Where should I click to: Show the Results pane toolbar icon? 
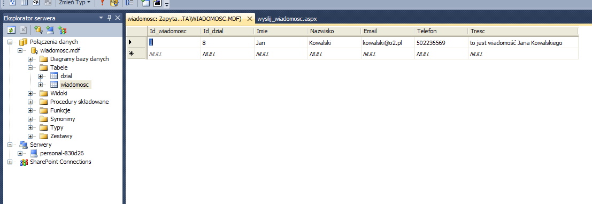tap(48, 3)
